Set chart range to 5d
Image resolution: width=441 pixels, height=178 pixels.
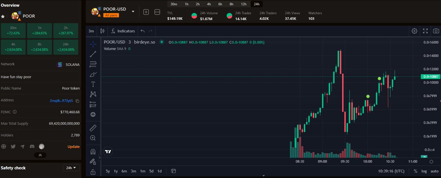[151, 171]
